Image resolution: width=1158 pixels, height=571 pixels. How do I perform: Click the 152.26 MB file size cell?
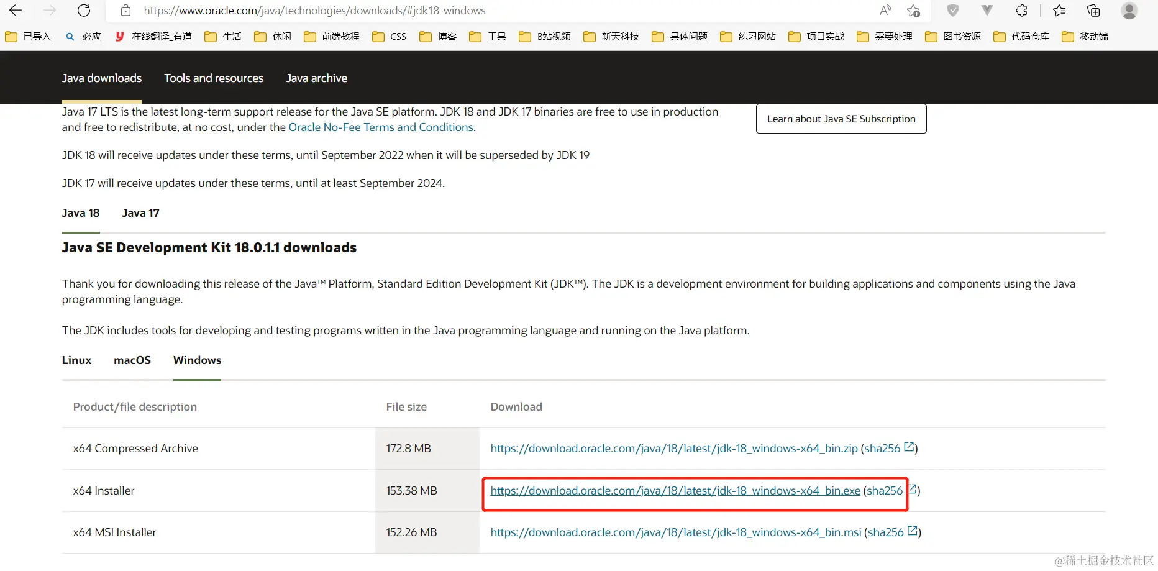(412, 532)
